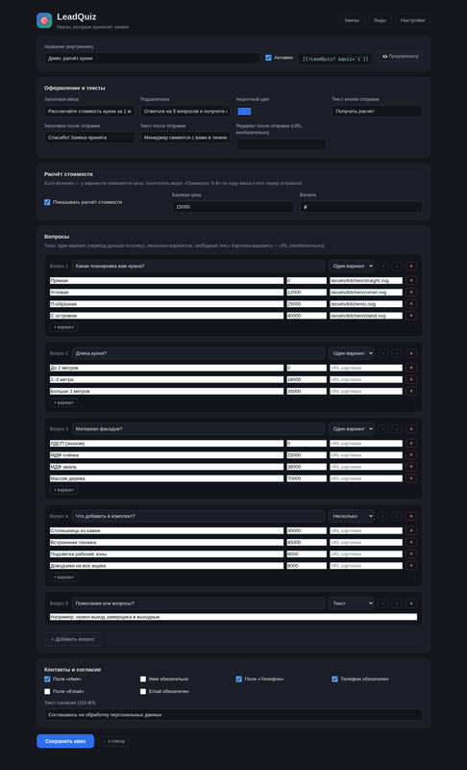This screenshot has height=770, width=467.
Task: Click the 'Базовая цена' field with 15000
Action: [233, 207]
